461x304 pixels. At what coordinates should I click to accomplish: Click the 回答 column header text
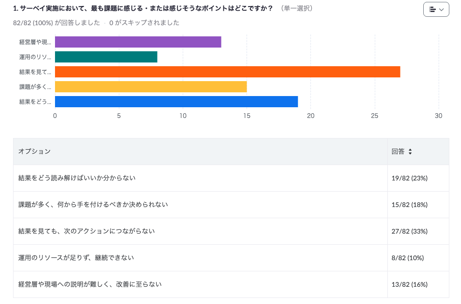[398, 152]
